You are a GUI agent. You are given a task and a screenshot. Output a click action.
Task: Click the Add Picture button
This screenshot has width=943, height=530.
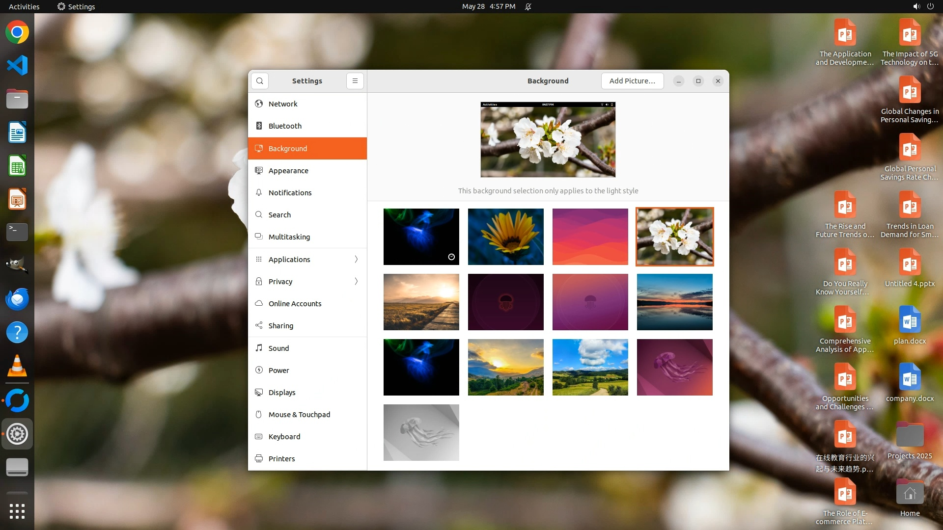coord(632,81)
